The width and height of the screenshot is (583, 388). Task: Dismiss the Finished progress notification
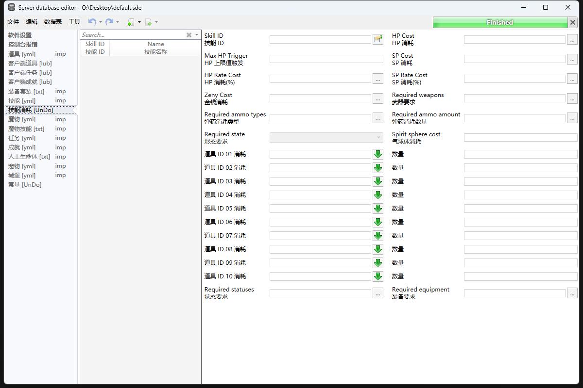[x=572, y=22]
